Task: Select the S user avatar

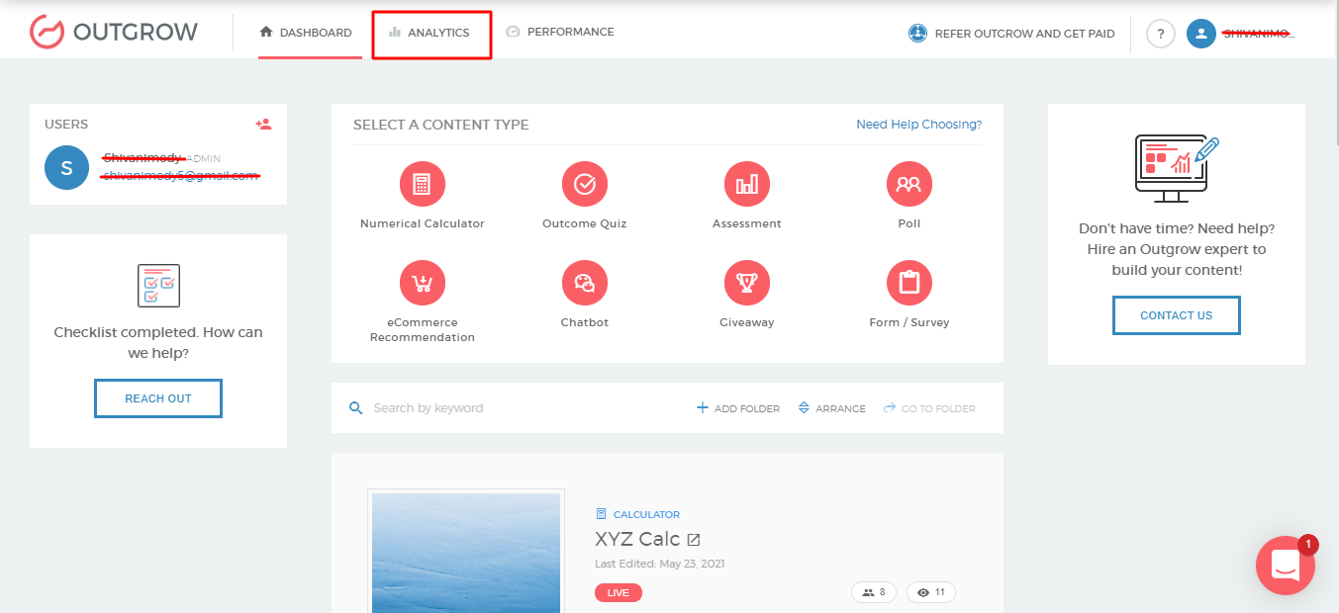Action: pos(66,167)
